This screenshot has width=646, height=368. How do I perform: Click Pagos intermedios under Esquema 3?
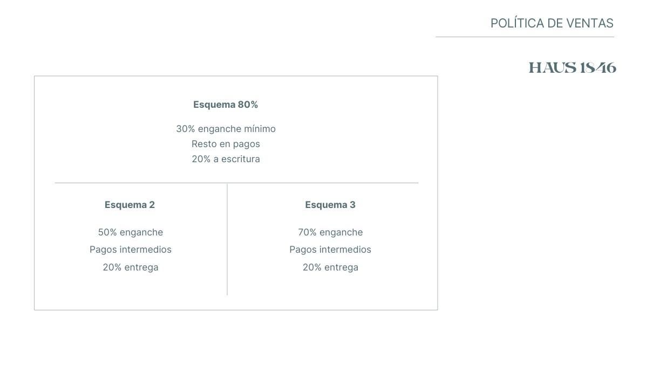tap(330, 249)
